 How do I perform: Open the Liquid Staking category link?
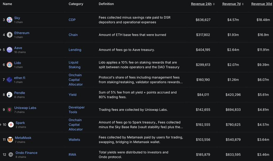tap(75, 65)
